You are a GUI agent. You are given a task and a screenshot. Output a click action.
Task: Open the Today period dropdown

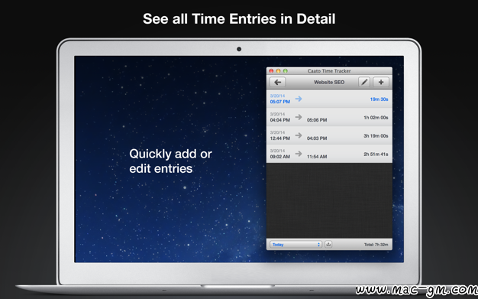296,245
